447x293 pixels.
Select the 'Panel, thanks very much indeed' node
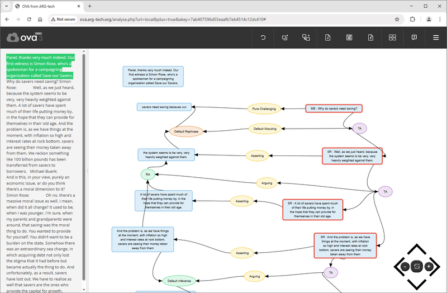153,77
